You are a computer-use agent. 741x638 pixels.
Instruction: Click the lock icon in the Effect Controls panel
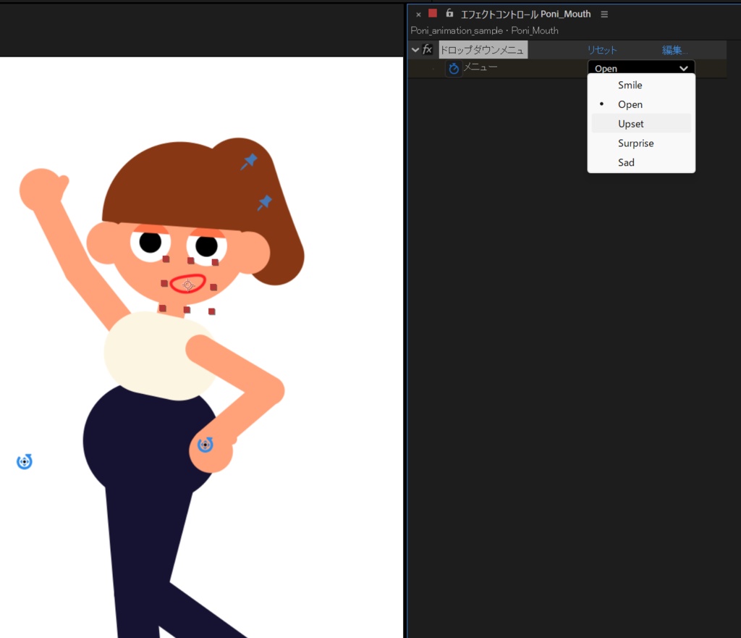coord(449,13)
